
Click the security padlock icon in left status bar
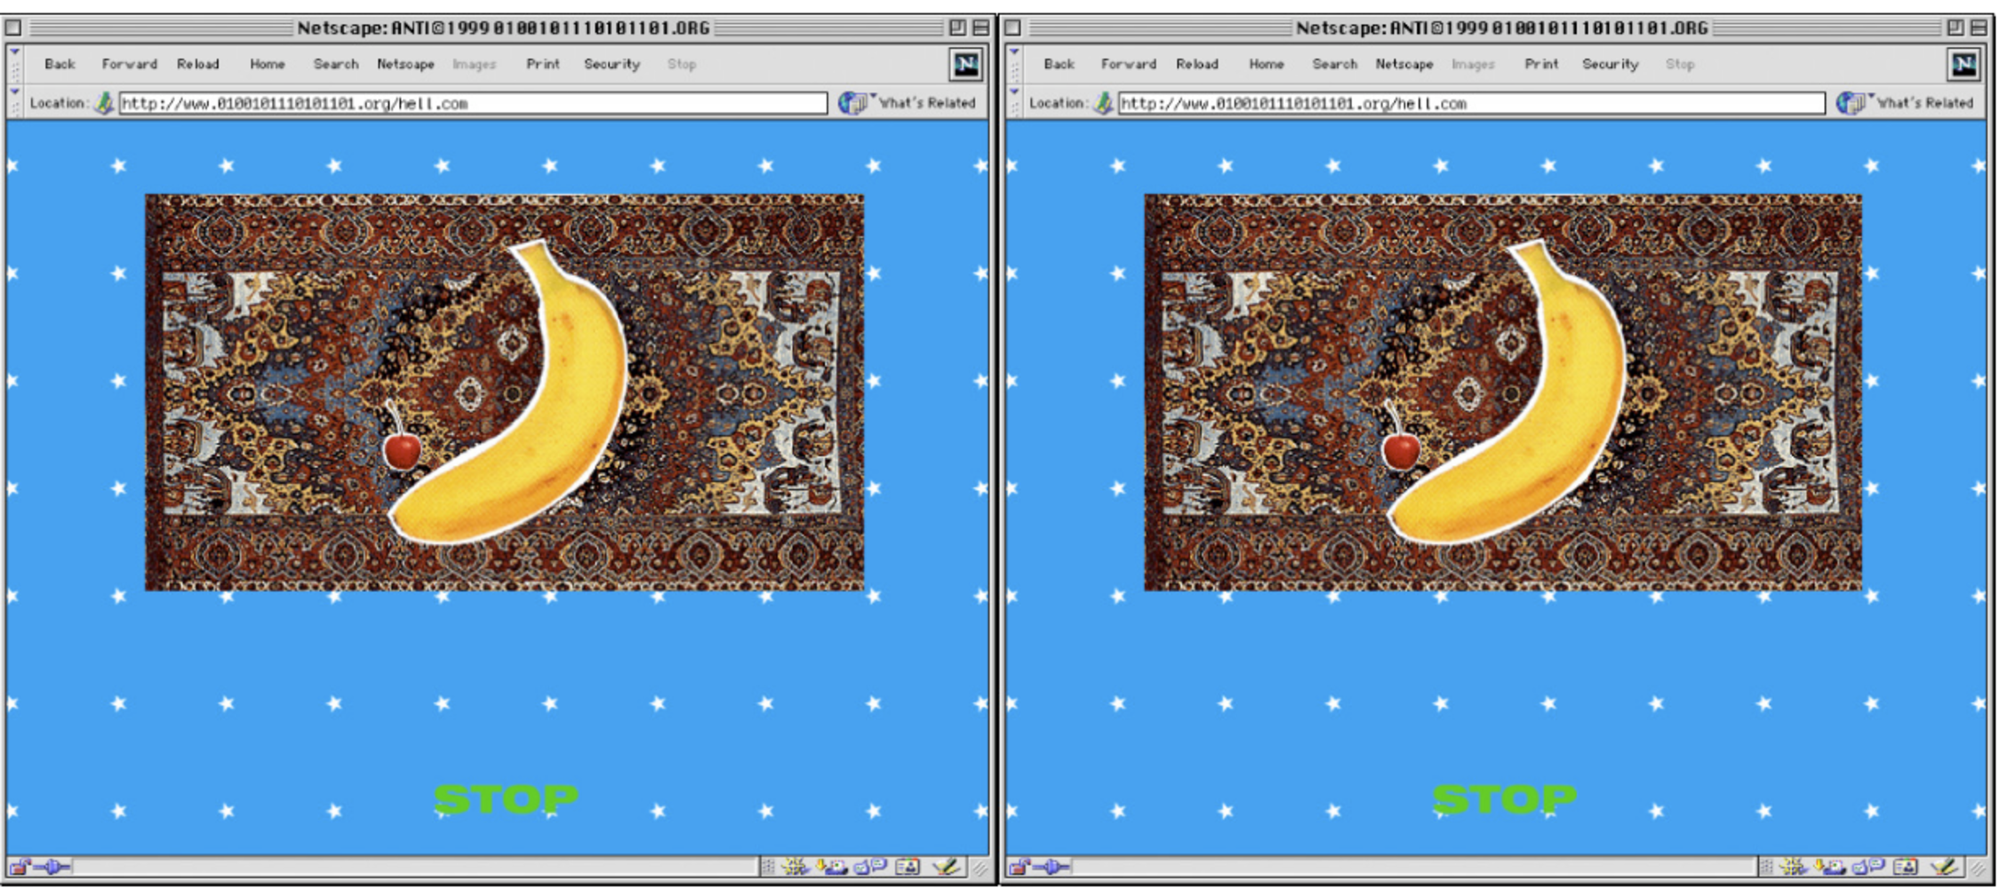pos(20,867)
